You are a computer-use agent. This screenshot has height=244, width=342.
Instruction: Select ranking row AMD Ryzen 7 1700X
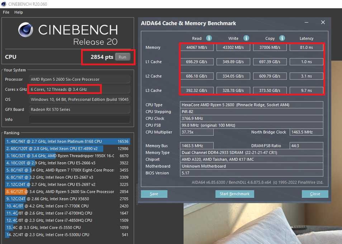pos(67,170)
